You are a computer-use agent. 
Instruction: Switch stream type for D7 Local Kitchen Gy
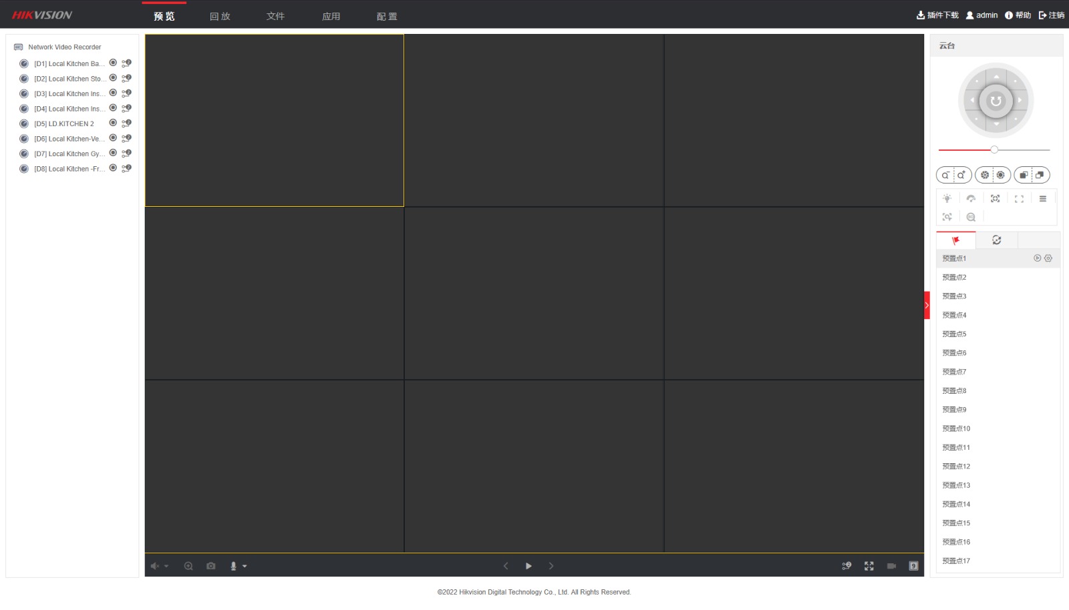(x=126, y=154)
